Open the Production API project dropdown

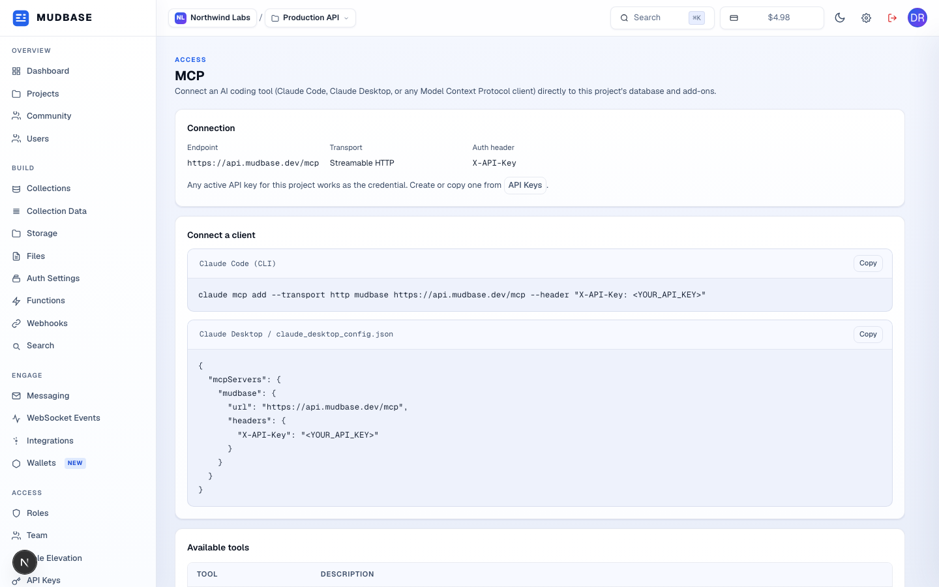click(x=310, y=18)
